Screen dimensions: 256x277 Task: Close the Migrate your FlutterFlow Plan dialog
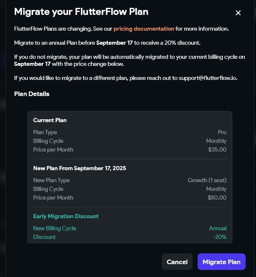click(x=238, y=13)
